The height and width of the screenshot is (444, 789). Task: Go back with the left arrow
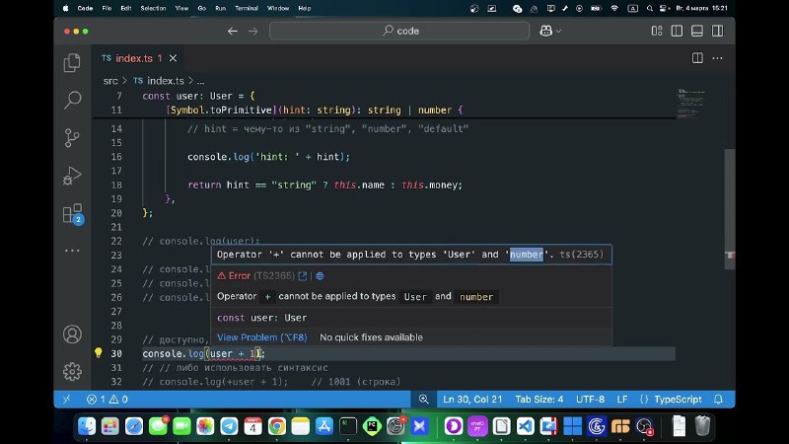pyautogui.click(x=232, y=32)
